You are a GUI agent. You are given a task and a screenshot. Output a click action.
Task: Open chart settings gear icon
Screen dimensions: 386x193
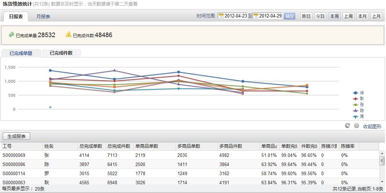[x=356, y=126]
